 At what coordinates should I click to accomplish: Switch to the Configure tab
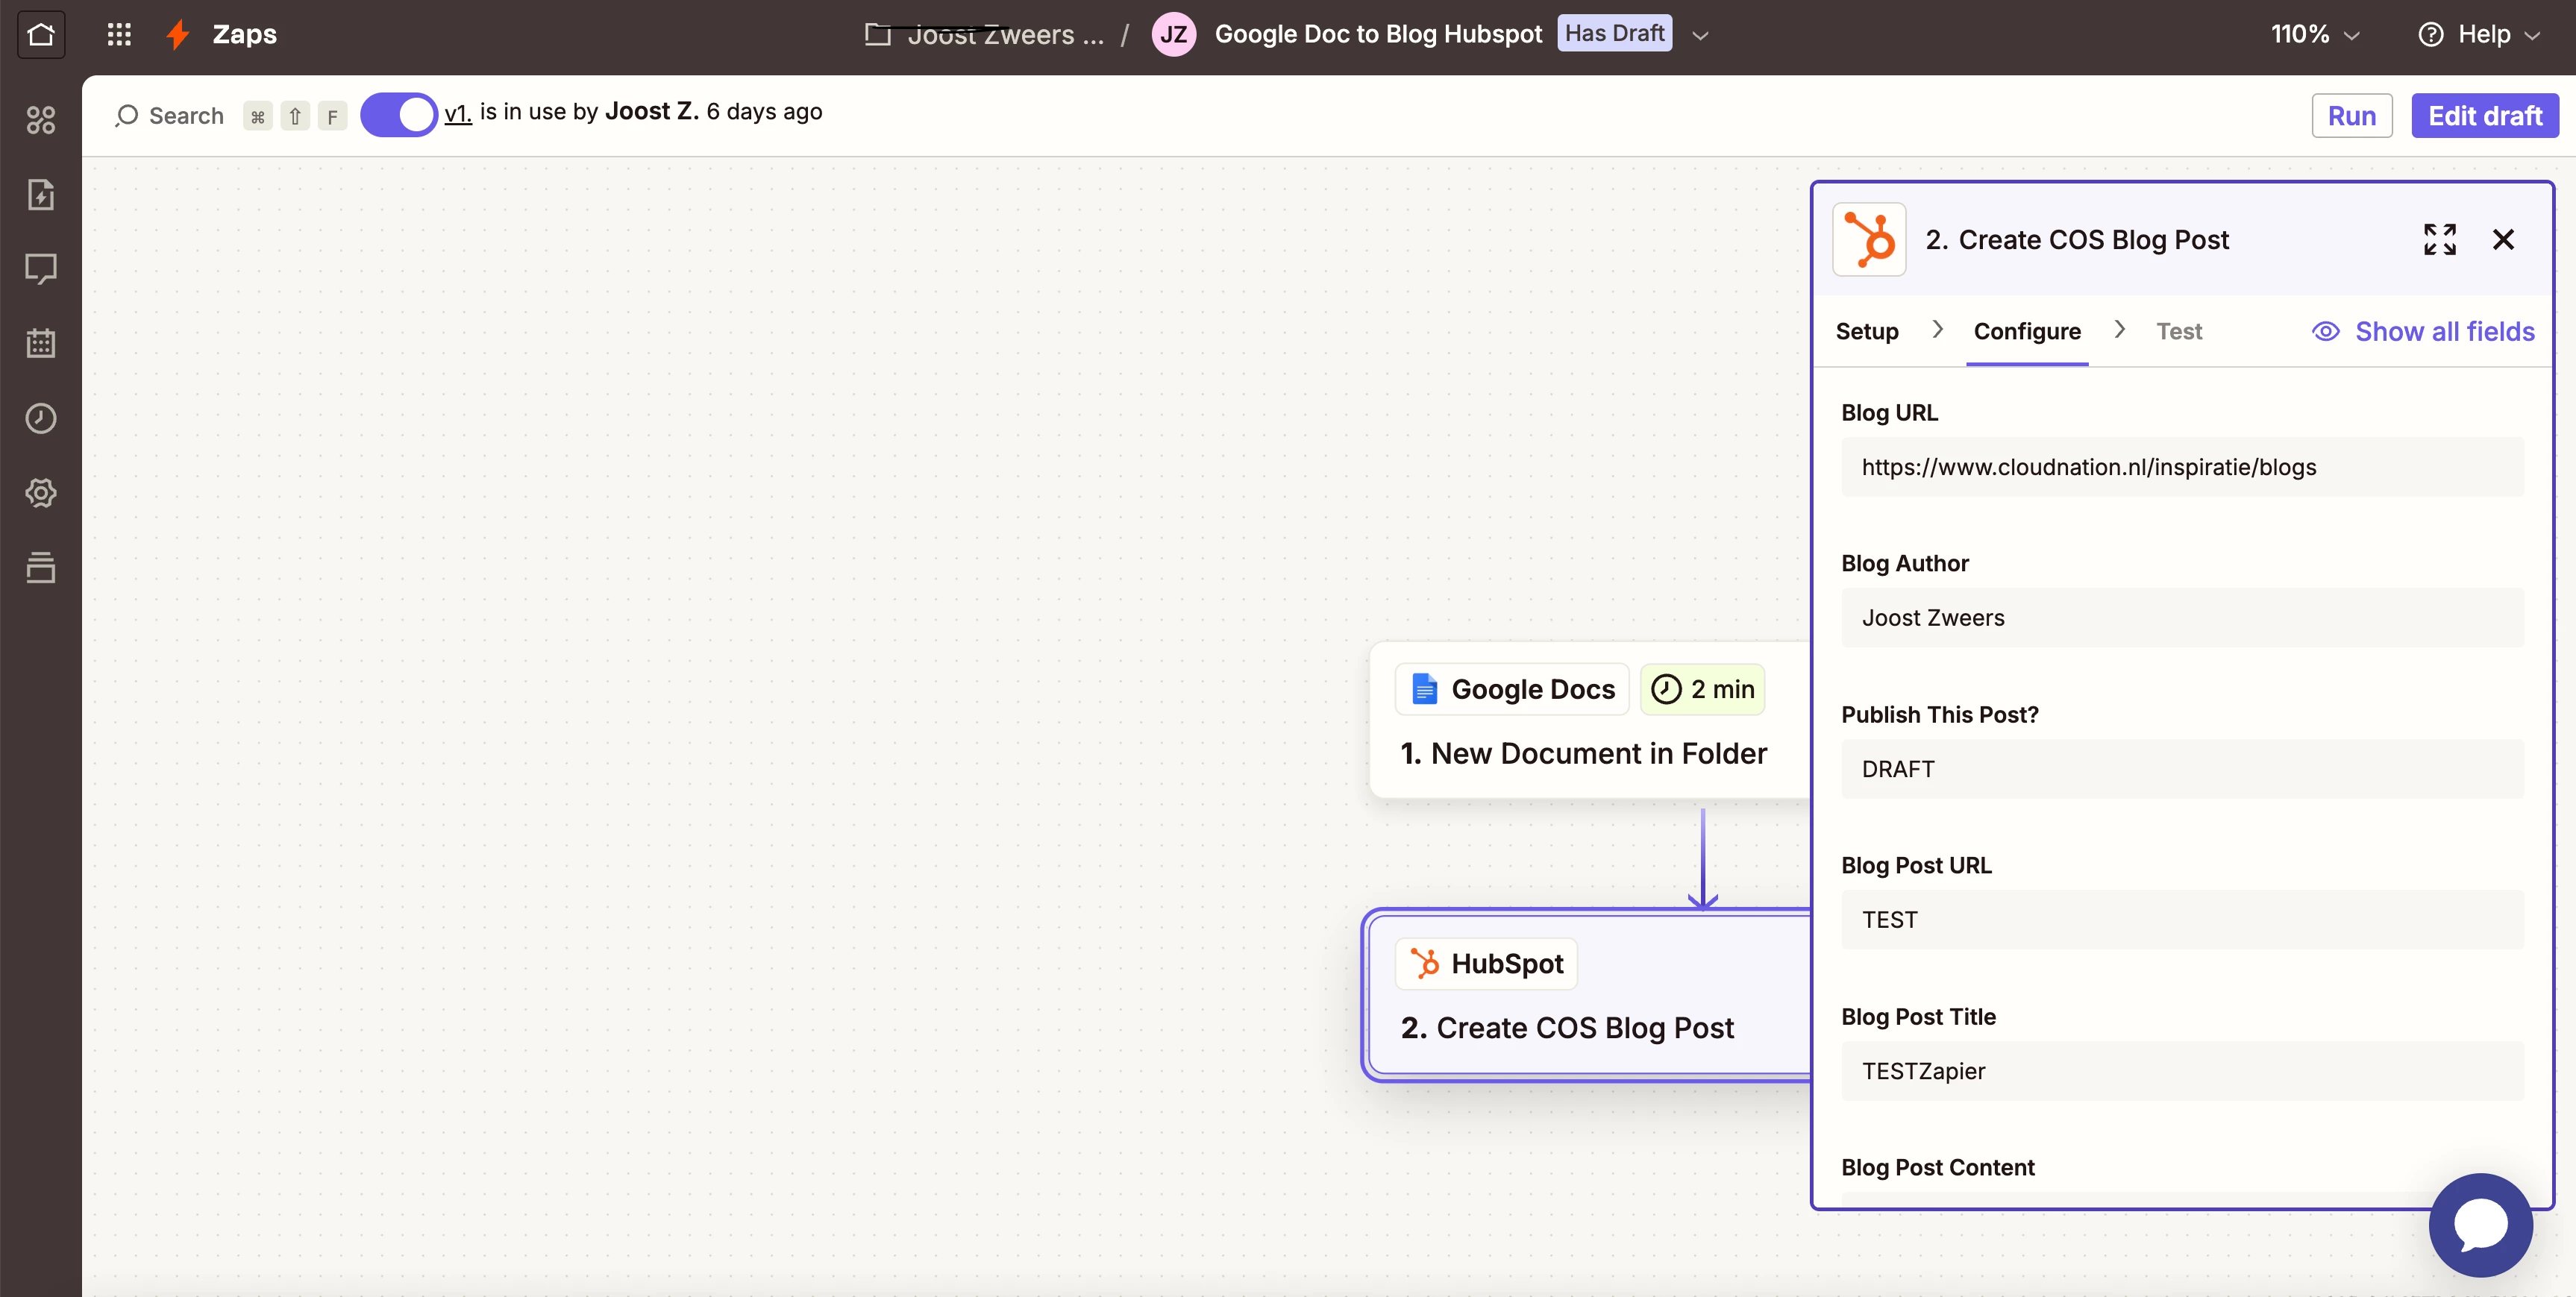[2026, 332]
